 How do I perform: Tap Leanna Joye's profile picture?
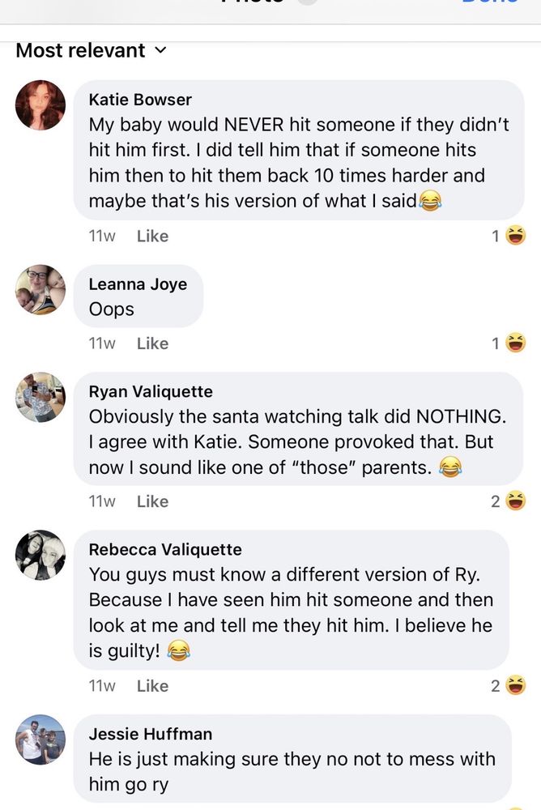pos(40,289)
